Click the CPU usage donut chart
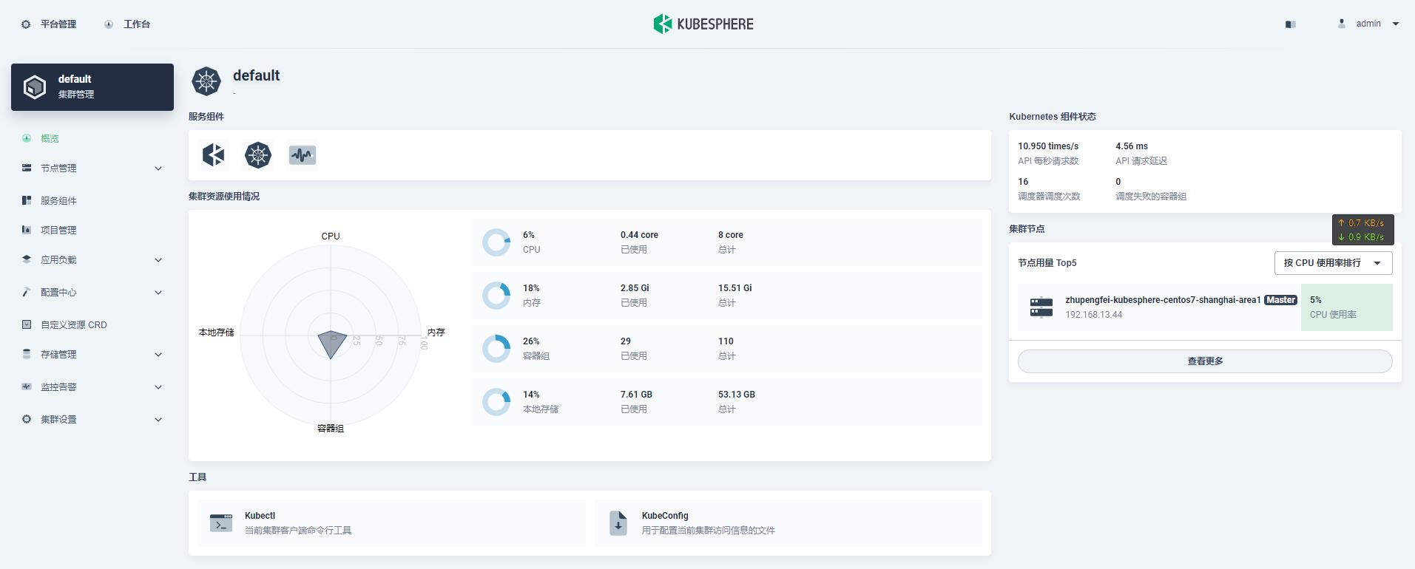The width and height of the screenshot is (1415, 569). point(496,242)
